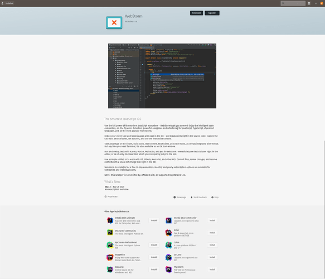Focus the search field in the header
This screenshot has width=325, height=279.
click(293, 3)
